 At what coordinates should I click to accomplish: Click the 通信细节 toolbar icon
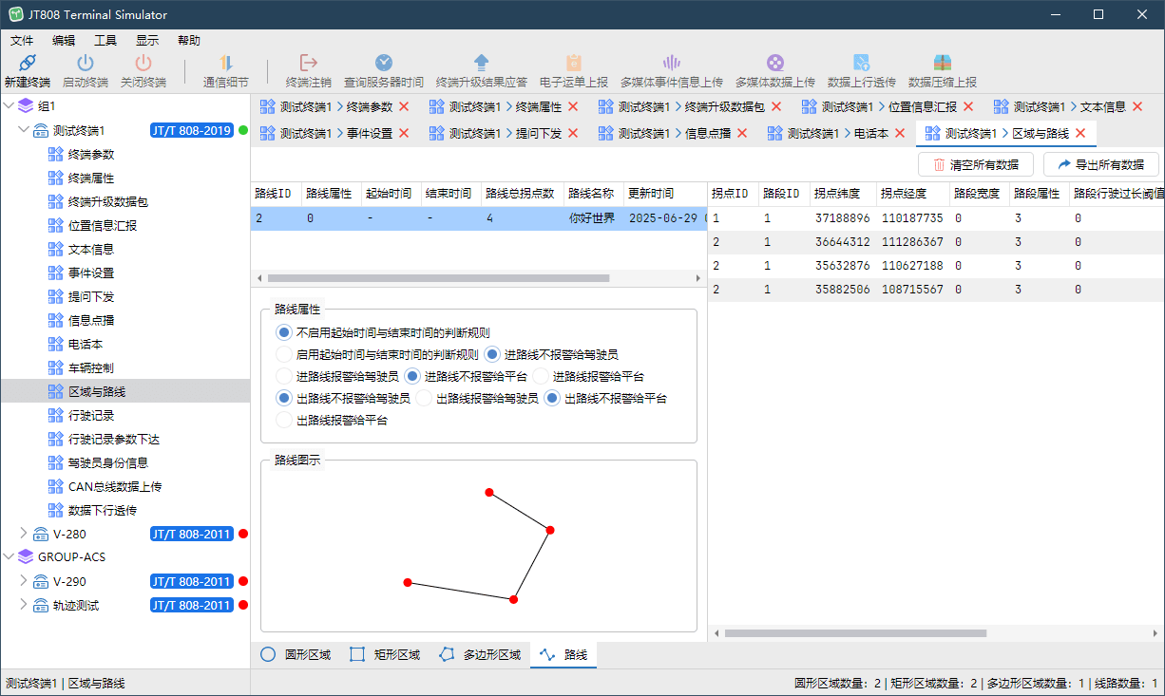click(x=226, y=64)
